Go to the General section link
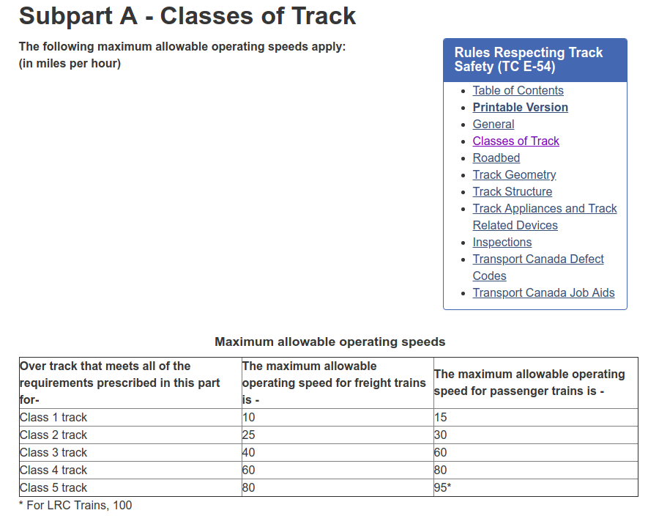The height and width of the screenshot is (524, 648). click(x=494, y=125)
